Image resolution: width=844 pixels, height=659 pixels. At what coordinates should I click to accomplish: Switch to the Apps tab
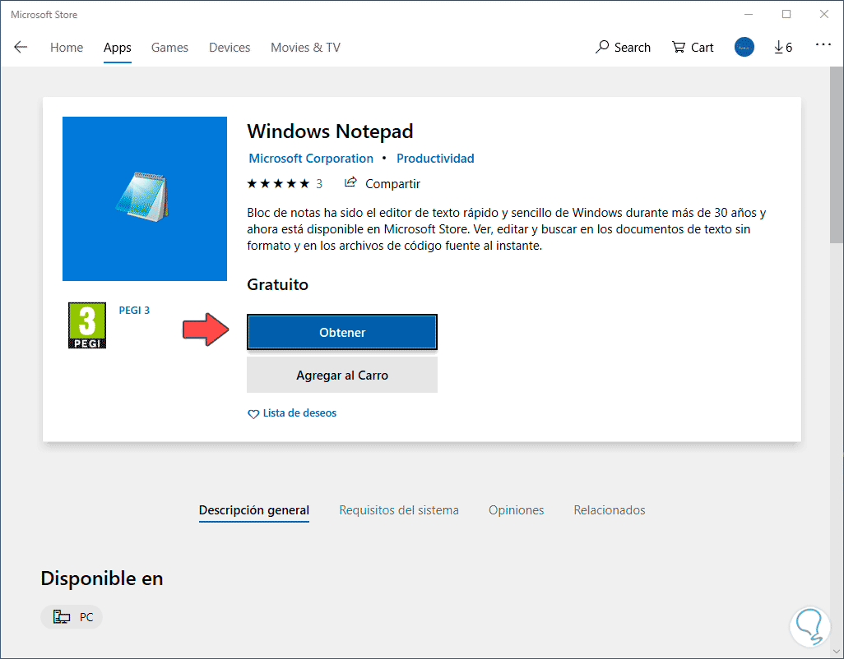tap(118, 48)
